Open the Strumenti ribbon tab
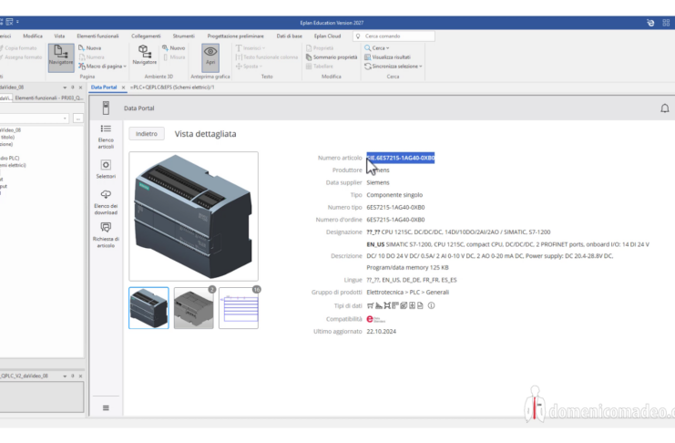 184,36
